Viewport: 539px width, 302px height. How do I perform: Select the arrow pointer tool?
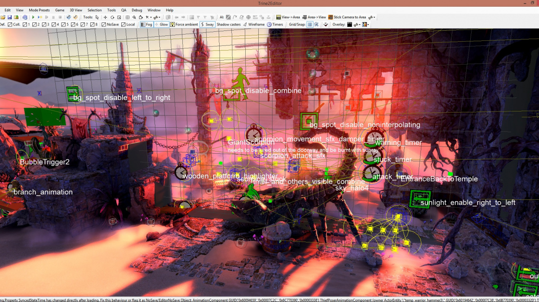pos(97,17)
